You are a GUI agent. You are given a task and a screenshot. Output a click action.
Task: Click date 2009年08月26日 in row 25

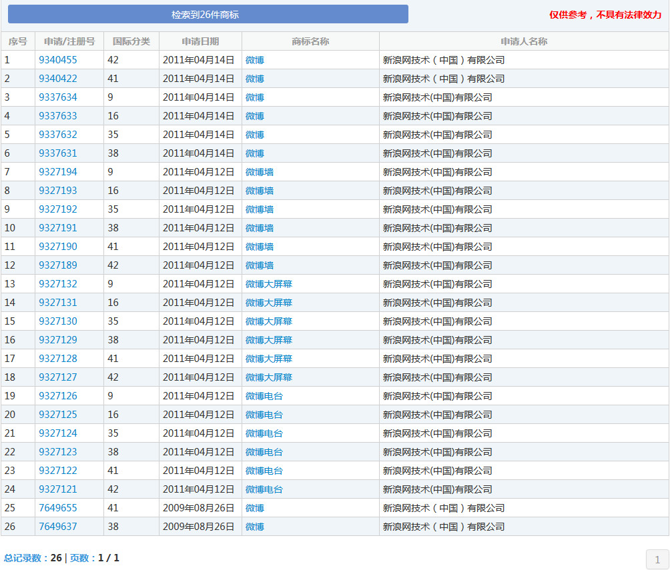point(198,508)
